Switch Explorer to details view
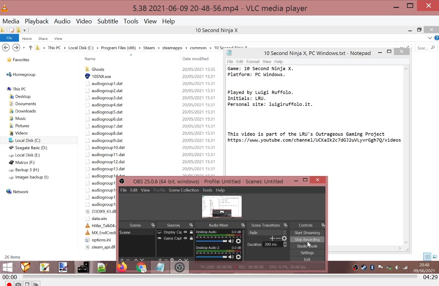The height and width of the screenshot is (286, 439). (x=427, y=257)
